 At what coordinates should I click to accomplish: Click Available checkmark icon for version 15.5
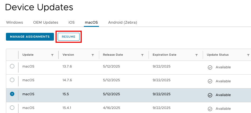210,95
